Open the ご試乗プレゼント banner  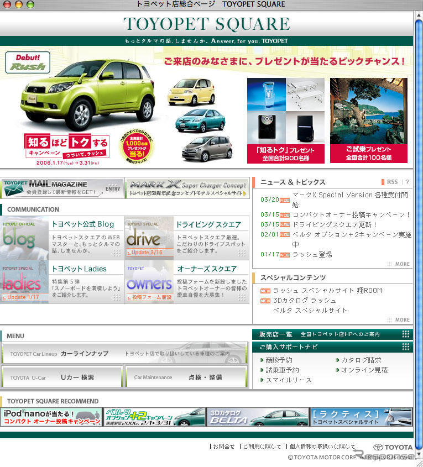pyautogui.click(x=368, y=120)
